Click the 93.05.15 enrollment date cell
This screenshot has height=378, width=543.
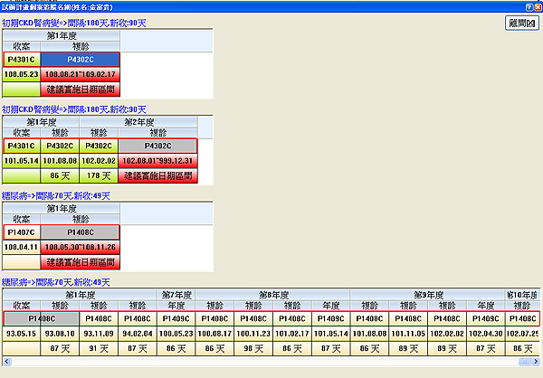pos(22,333)
